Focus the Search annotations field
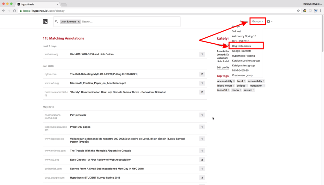Viewport: 324px width, 185px height. (130, 22)
